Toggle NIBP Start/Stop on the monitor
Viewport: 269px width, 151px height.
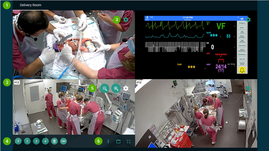[242, 41]
